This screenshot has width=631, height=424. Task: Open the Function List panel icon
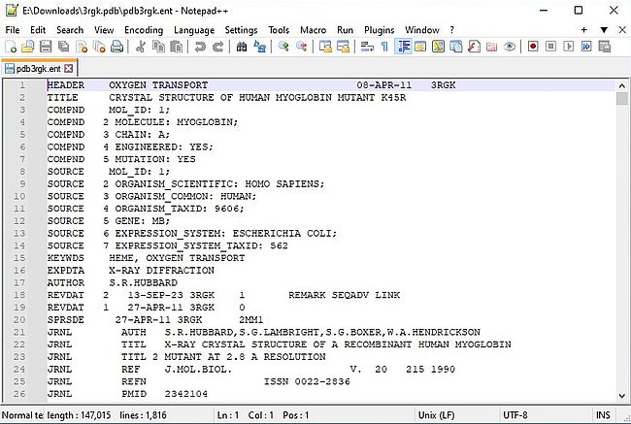click(474, 47)
